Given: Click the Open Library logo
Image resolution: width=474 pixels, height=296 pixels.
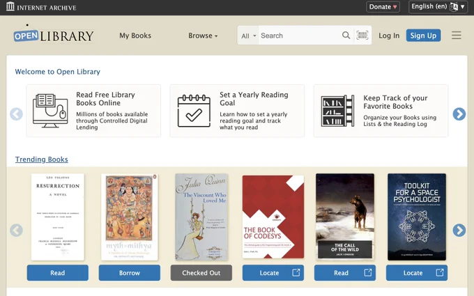Looking at the screenshot, I should 54,34.
